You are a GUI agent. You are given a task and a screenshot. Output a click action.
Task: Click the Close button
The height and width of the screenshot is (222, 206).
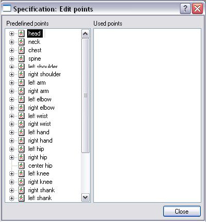click(182, 212)
